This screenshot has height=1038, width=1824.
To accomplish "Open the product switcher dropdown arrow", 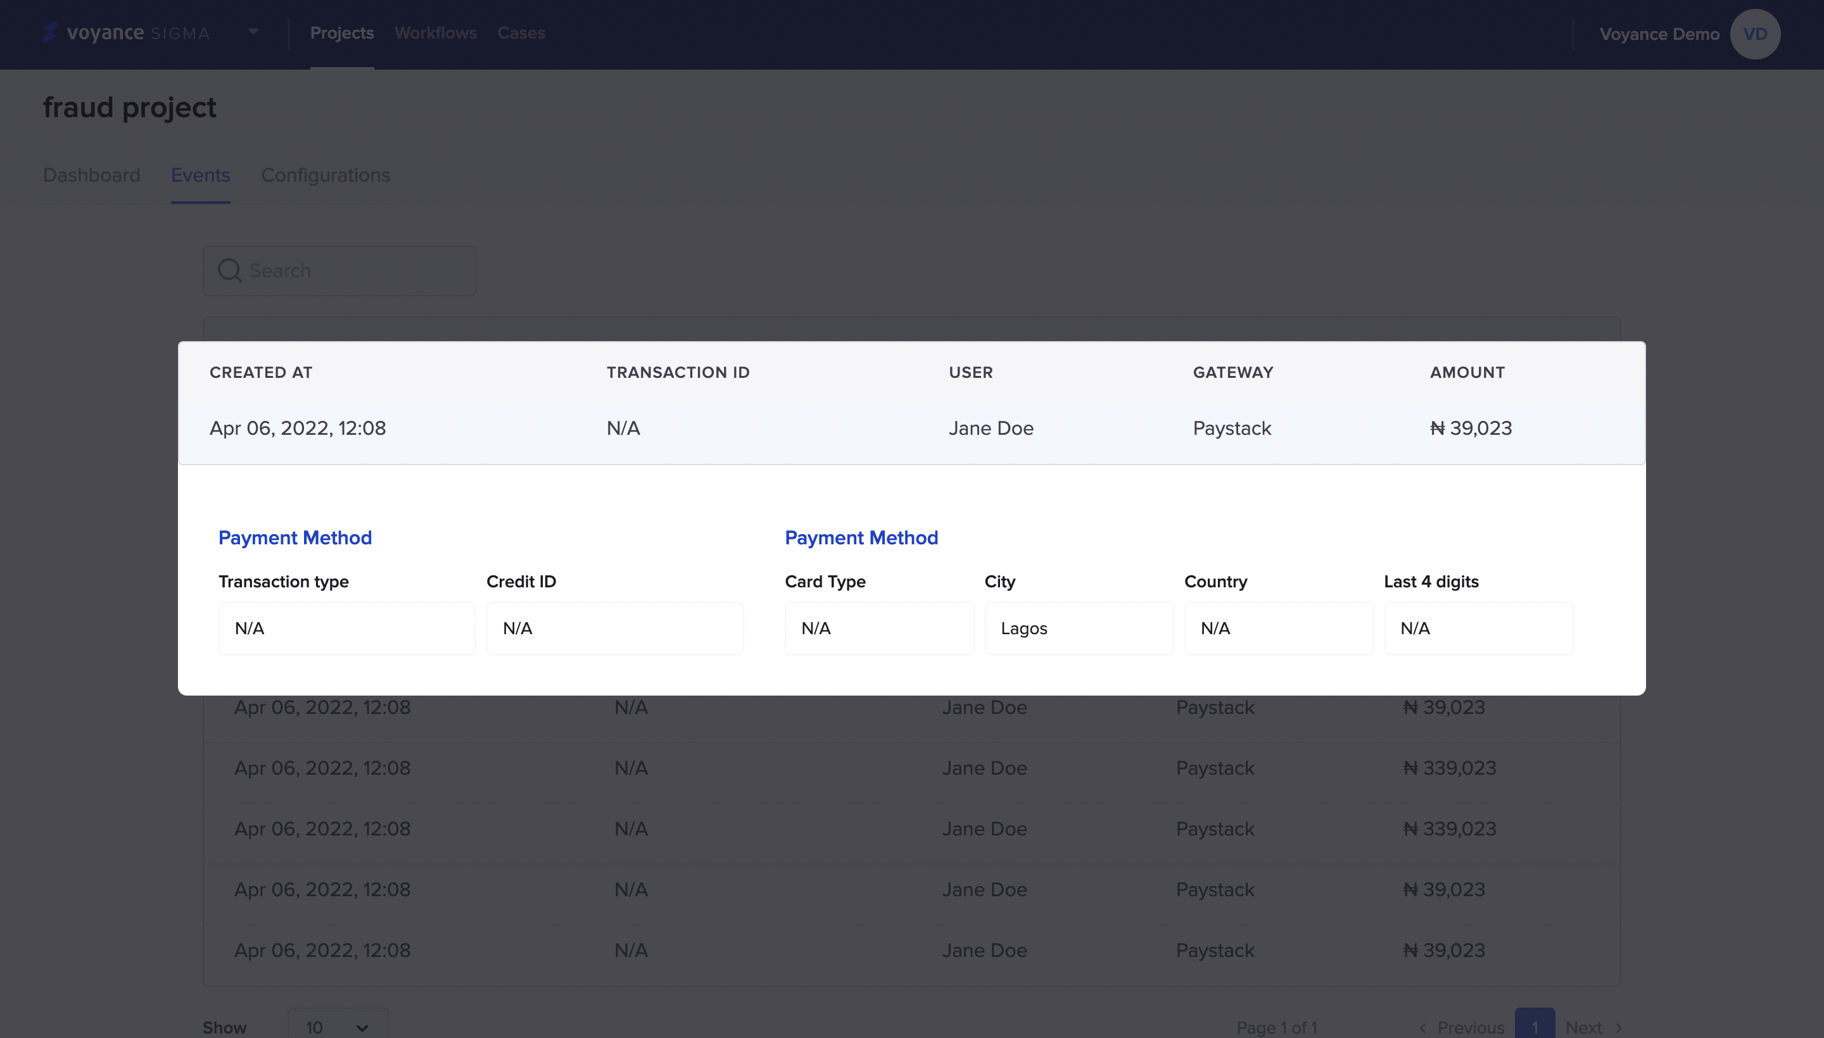I will pos(253,32).
